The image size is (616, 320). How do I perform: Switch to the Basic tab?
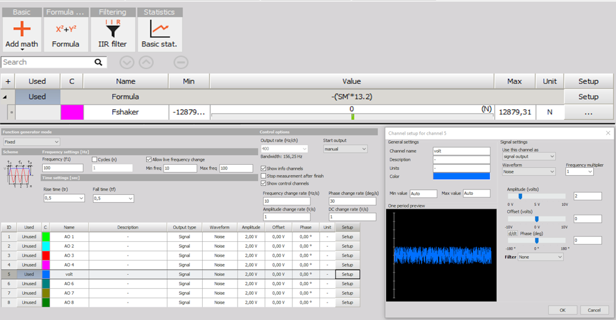(x=22, y=12)
